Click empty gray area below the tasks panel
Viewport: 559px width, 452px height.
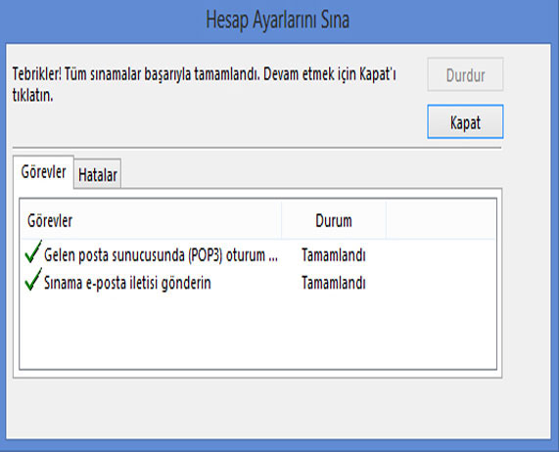click(278, 408)
